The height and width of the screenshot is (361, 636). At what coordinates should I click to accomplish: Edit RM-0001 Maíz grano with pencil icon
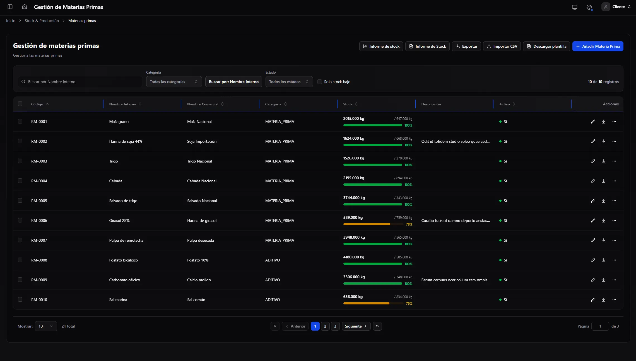tap(593, 122)
